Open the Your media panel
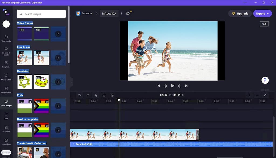The height and width of the screenshot is (158, 276). [x=6, y=38]
